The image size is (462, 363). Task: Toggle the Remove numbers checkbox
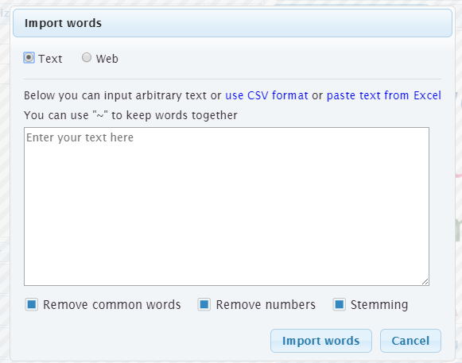coord(204,304)
